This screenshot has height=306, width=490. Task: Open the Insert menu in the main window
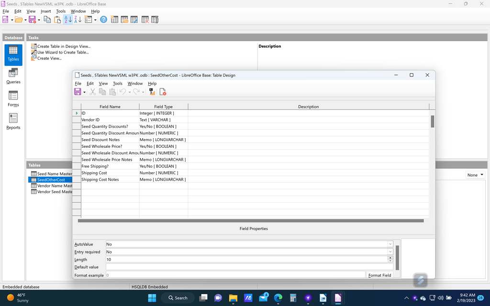click(45, 11)
